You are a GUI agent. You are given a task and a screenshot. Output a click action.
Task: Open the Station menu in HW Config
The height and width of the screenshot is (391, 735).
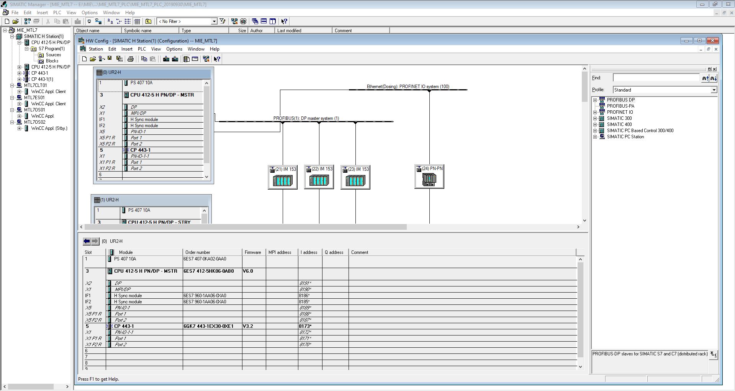pyautogui.click(x=95, y=49)
